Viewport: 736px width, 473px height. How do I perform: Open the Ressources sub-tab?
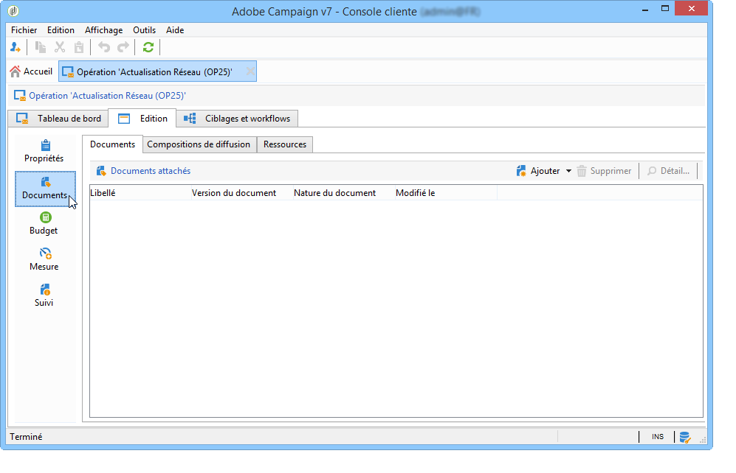pos(285,144)
